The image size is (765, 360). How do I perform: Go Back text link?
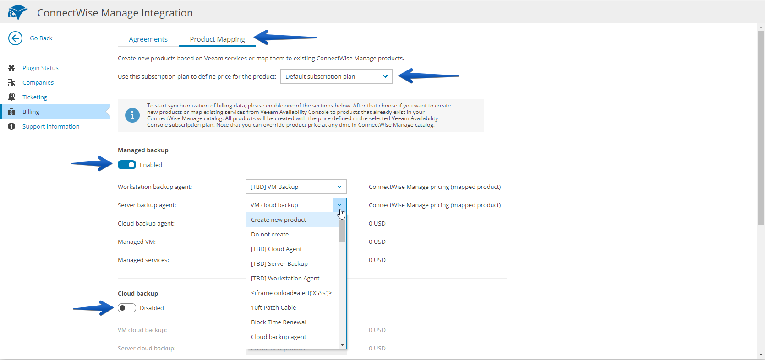click(x=41, y=38)
